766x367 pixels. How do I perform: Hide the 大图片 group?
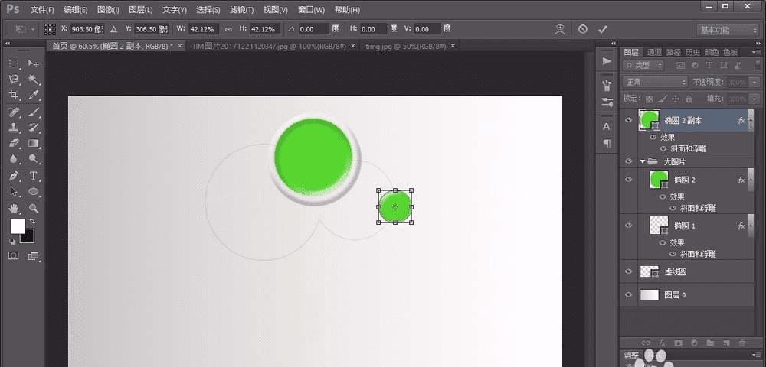[629, 161]
